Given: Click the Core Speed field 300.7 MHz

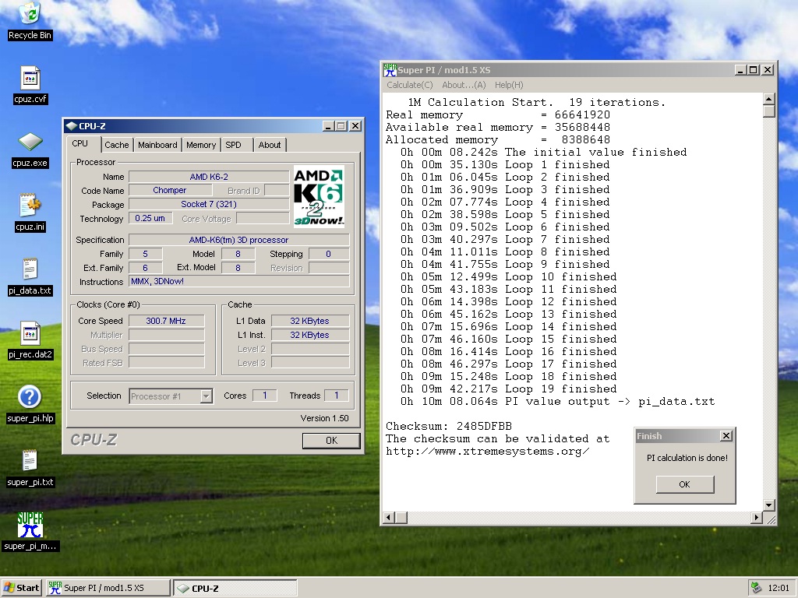Looking at the screenshot, I should point(167,321).
